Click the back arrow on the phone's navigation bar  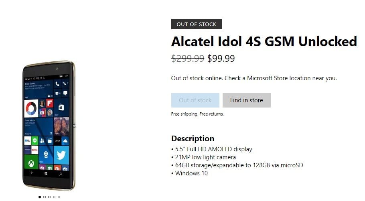tap(32, 173)
